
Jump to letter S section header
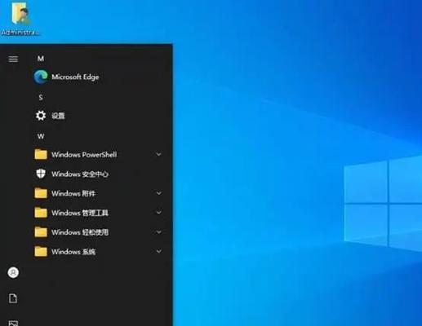click(41, 97)
